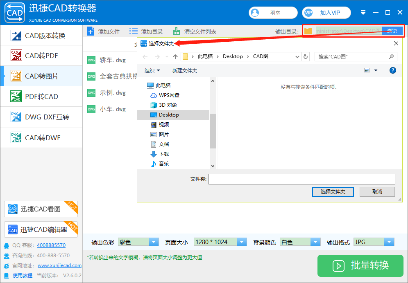Click 此电脑 in address breadcrumb

(205, 56)
